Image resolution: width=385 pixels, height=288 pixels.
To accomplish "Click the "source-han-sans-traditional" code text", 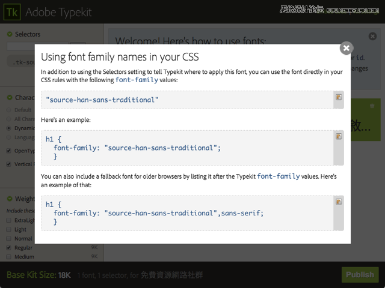I will [x=102, y=100].
